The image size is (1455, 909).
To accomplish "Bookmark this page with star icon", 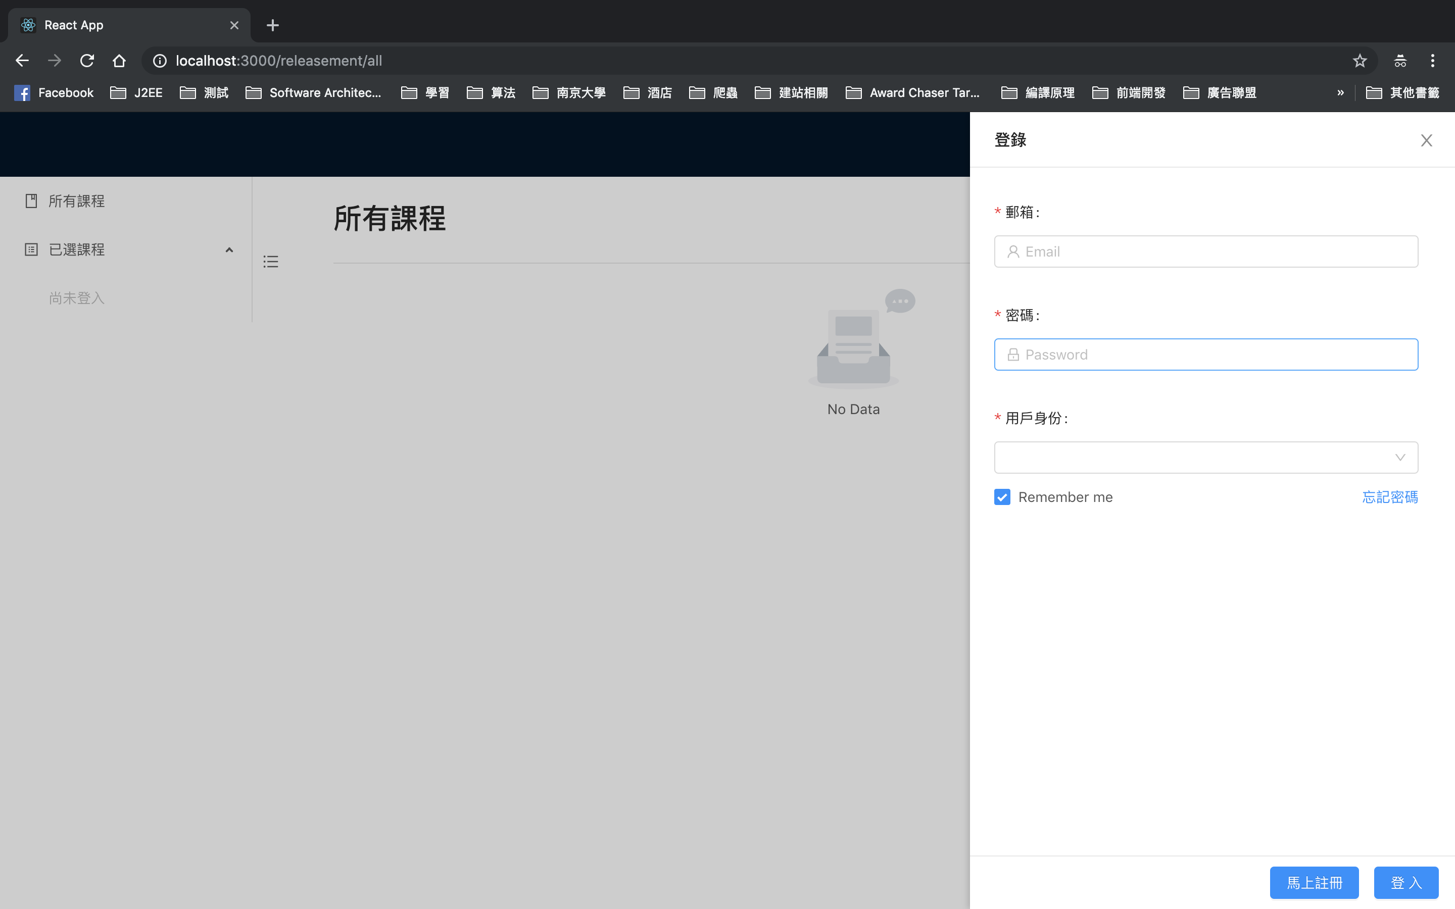I will coord(1360,61).
